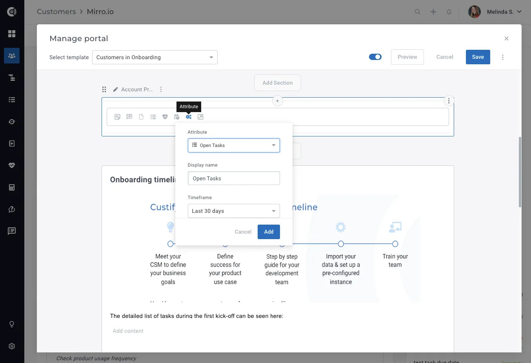The width and height of the screenshot is (531, 363).
Task: Open the dashboard grid icon in sidebar
Action: point(12,34)
